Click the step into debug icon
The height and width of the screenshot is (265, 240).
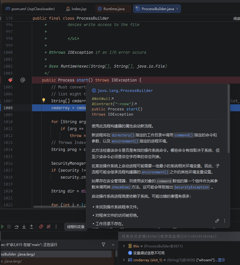24,227
